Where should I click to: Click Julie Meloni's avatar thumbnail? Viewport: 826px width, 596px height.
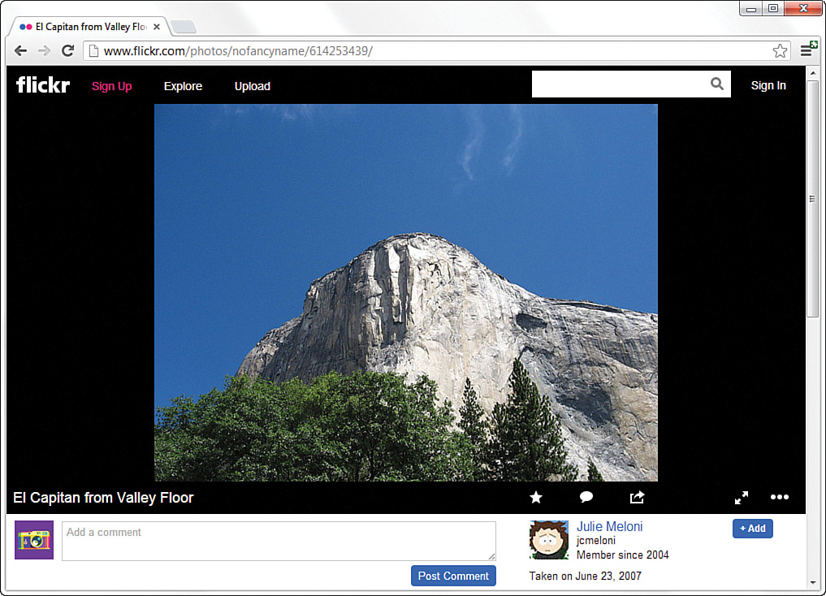pos(549,540)
